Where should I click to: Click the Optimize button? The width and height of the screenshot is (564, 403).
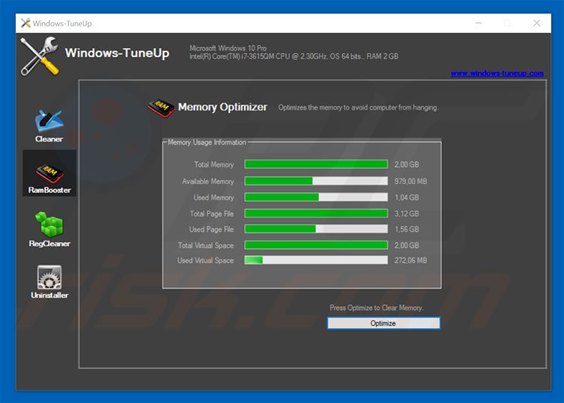[x=383, y=323]
